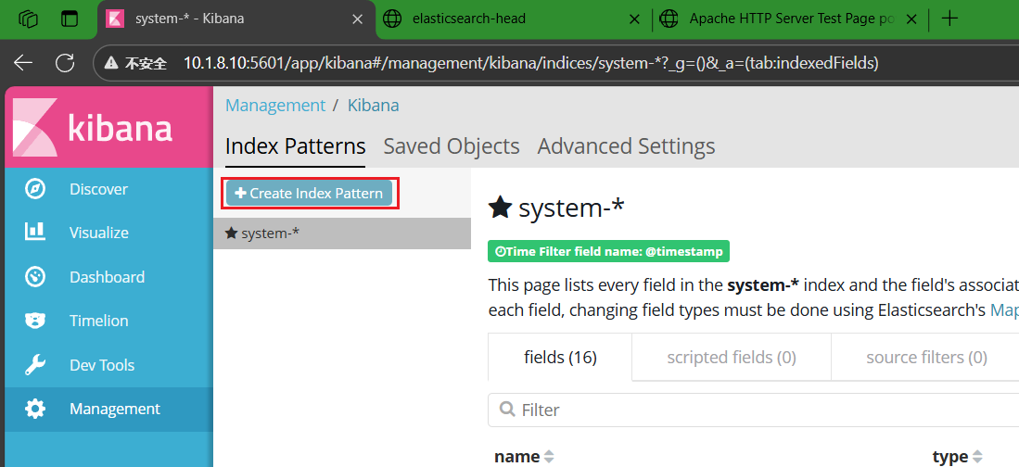Show the scripted fields (0) tab
The height and width of the screenshot is (467, 1019).
(732, 358)
